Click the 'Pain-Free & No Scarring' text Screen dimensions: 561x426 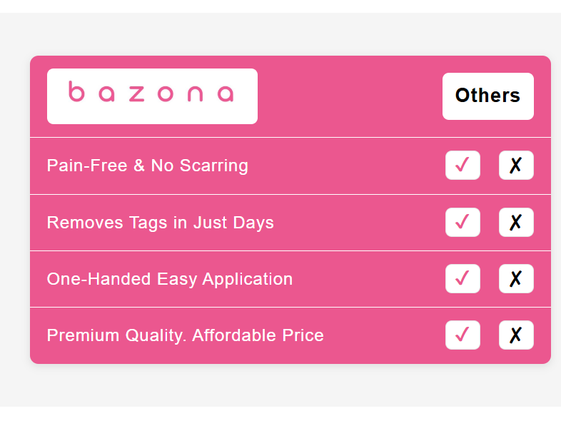147,166
